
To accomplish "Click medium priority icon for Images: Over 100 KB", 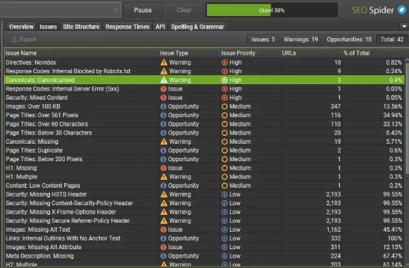I will [224, 107].
